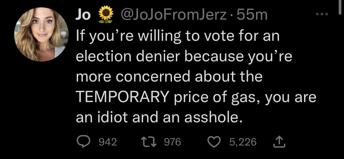Click the line 'more concerned about the'
This screenshot has width=344, height=159.
[x=169, y=77]
